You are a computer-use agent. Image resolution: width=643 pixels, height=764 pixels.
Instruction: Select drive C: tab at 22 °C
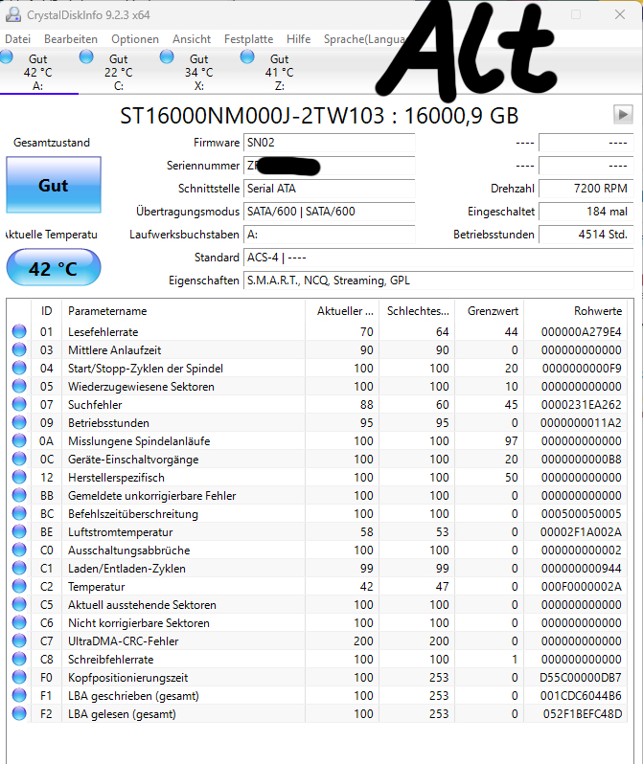pyautogui.click(x=119, y=72)
